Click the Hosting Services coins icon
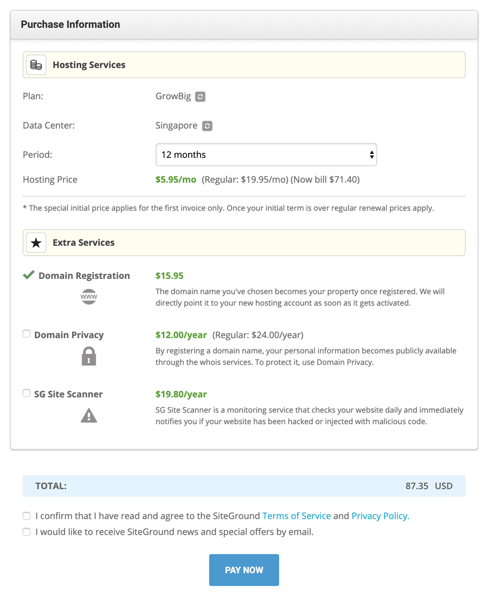The width and height of the screenshot is (488, 596). [36, 65]
